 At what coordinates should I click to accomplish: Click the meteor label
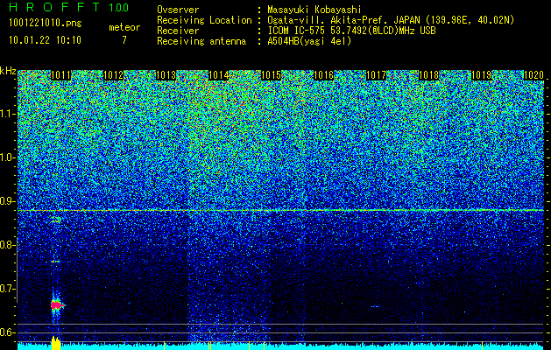click(124, 27)
